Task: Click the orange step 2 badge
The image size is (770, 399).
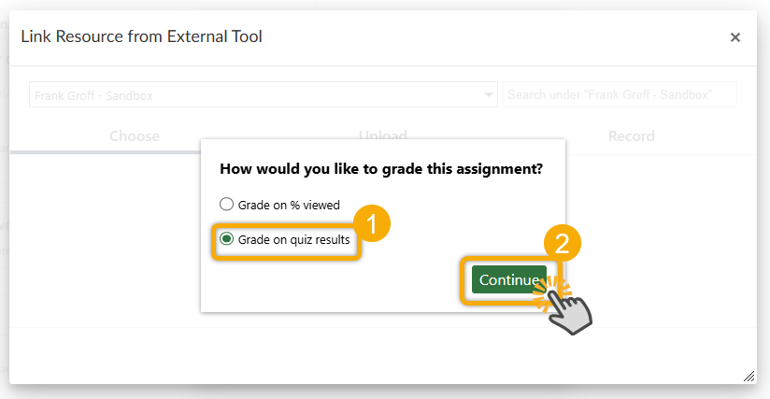Action: pyautogui.click(x=563, y=243)
